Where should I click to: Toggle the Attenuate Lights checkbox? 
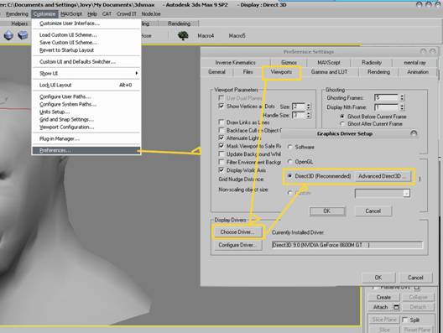221,138
